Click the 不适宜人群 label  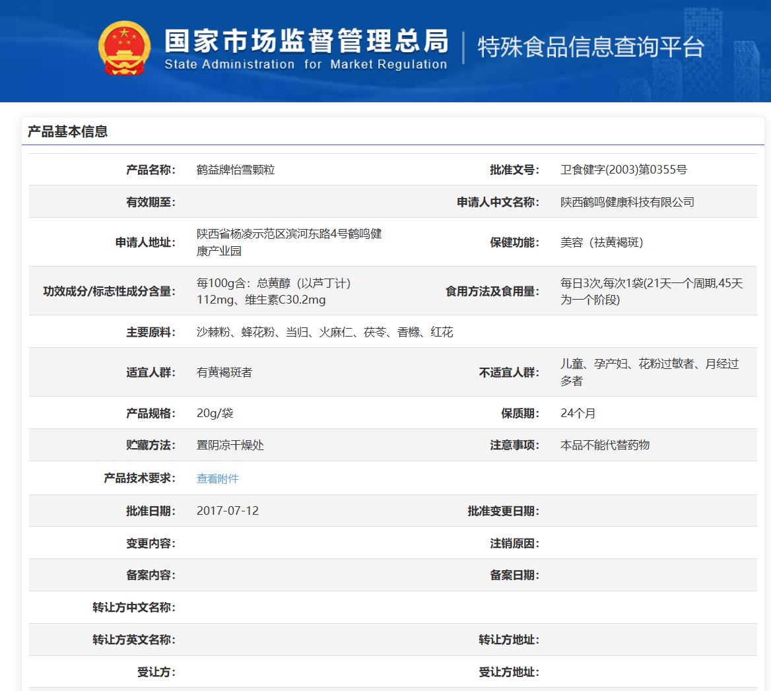(509, 372)
